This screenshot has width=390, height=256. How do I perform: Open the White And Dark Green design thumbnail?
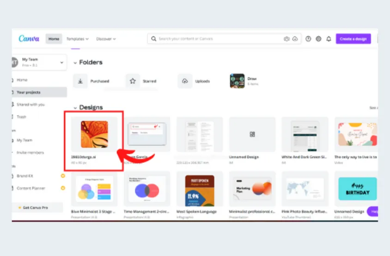305,134
